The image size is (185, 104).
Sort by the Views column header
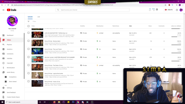[150, 26]
